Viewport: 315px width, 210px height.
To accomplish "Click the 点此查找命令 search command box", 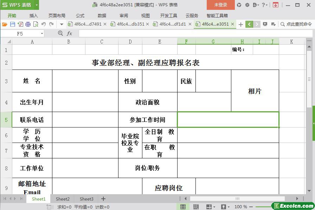I will (x=296, y=24).
